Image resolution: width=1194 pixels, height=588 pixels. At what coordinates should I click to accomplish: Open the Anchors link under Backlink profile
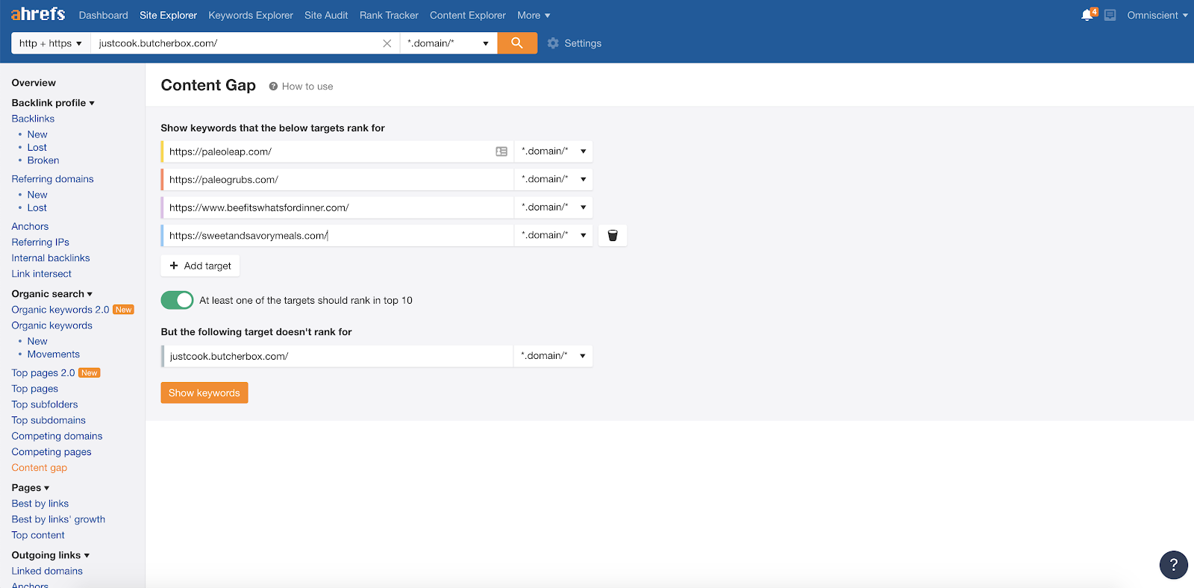[30, 226]
